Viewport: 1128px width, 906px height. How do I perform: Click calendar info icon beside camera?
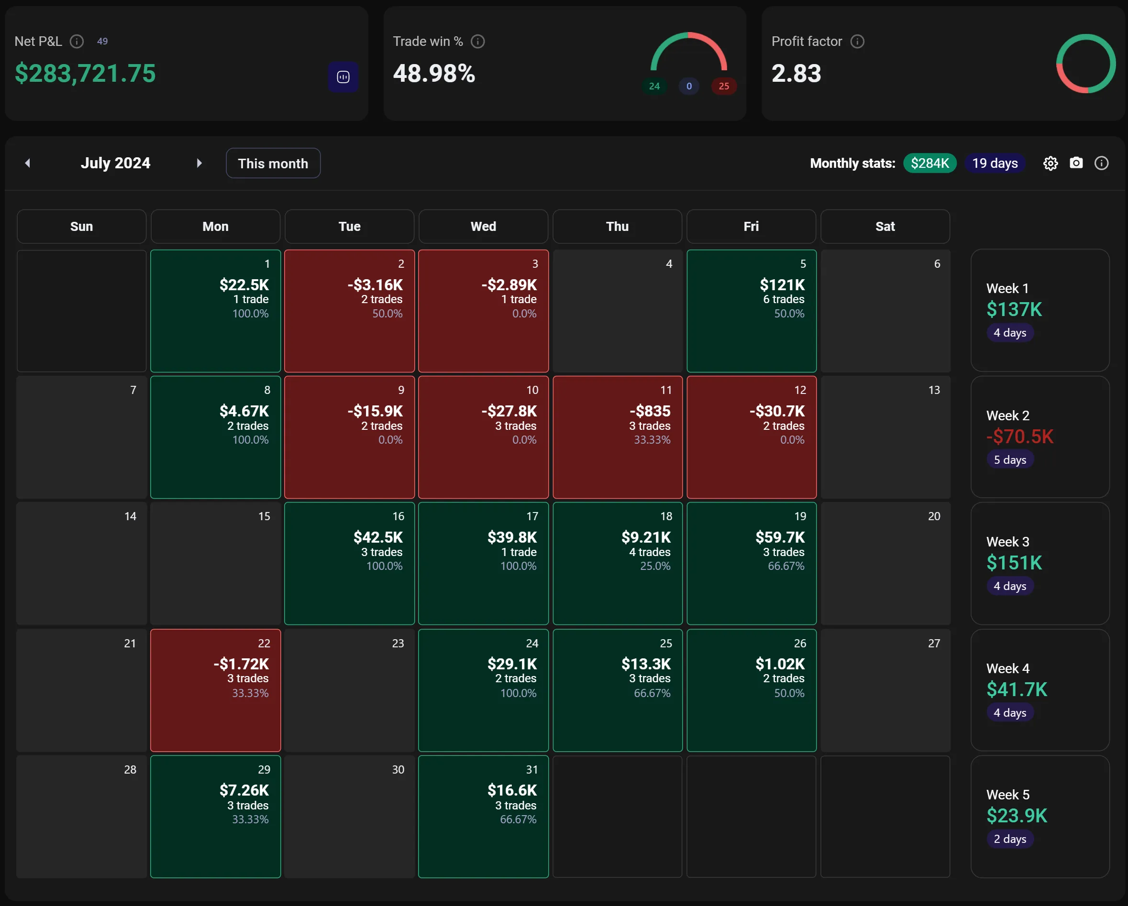pos(1101,163)
